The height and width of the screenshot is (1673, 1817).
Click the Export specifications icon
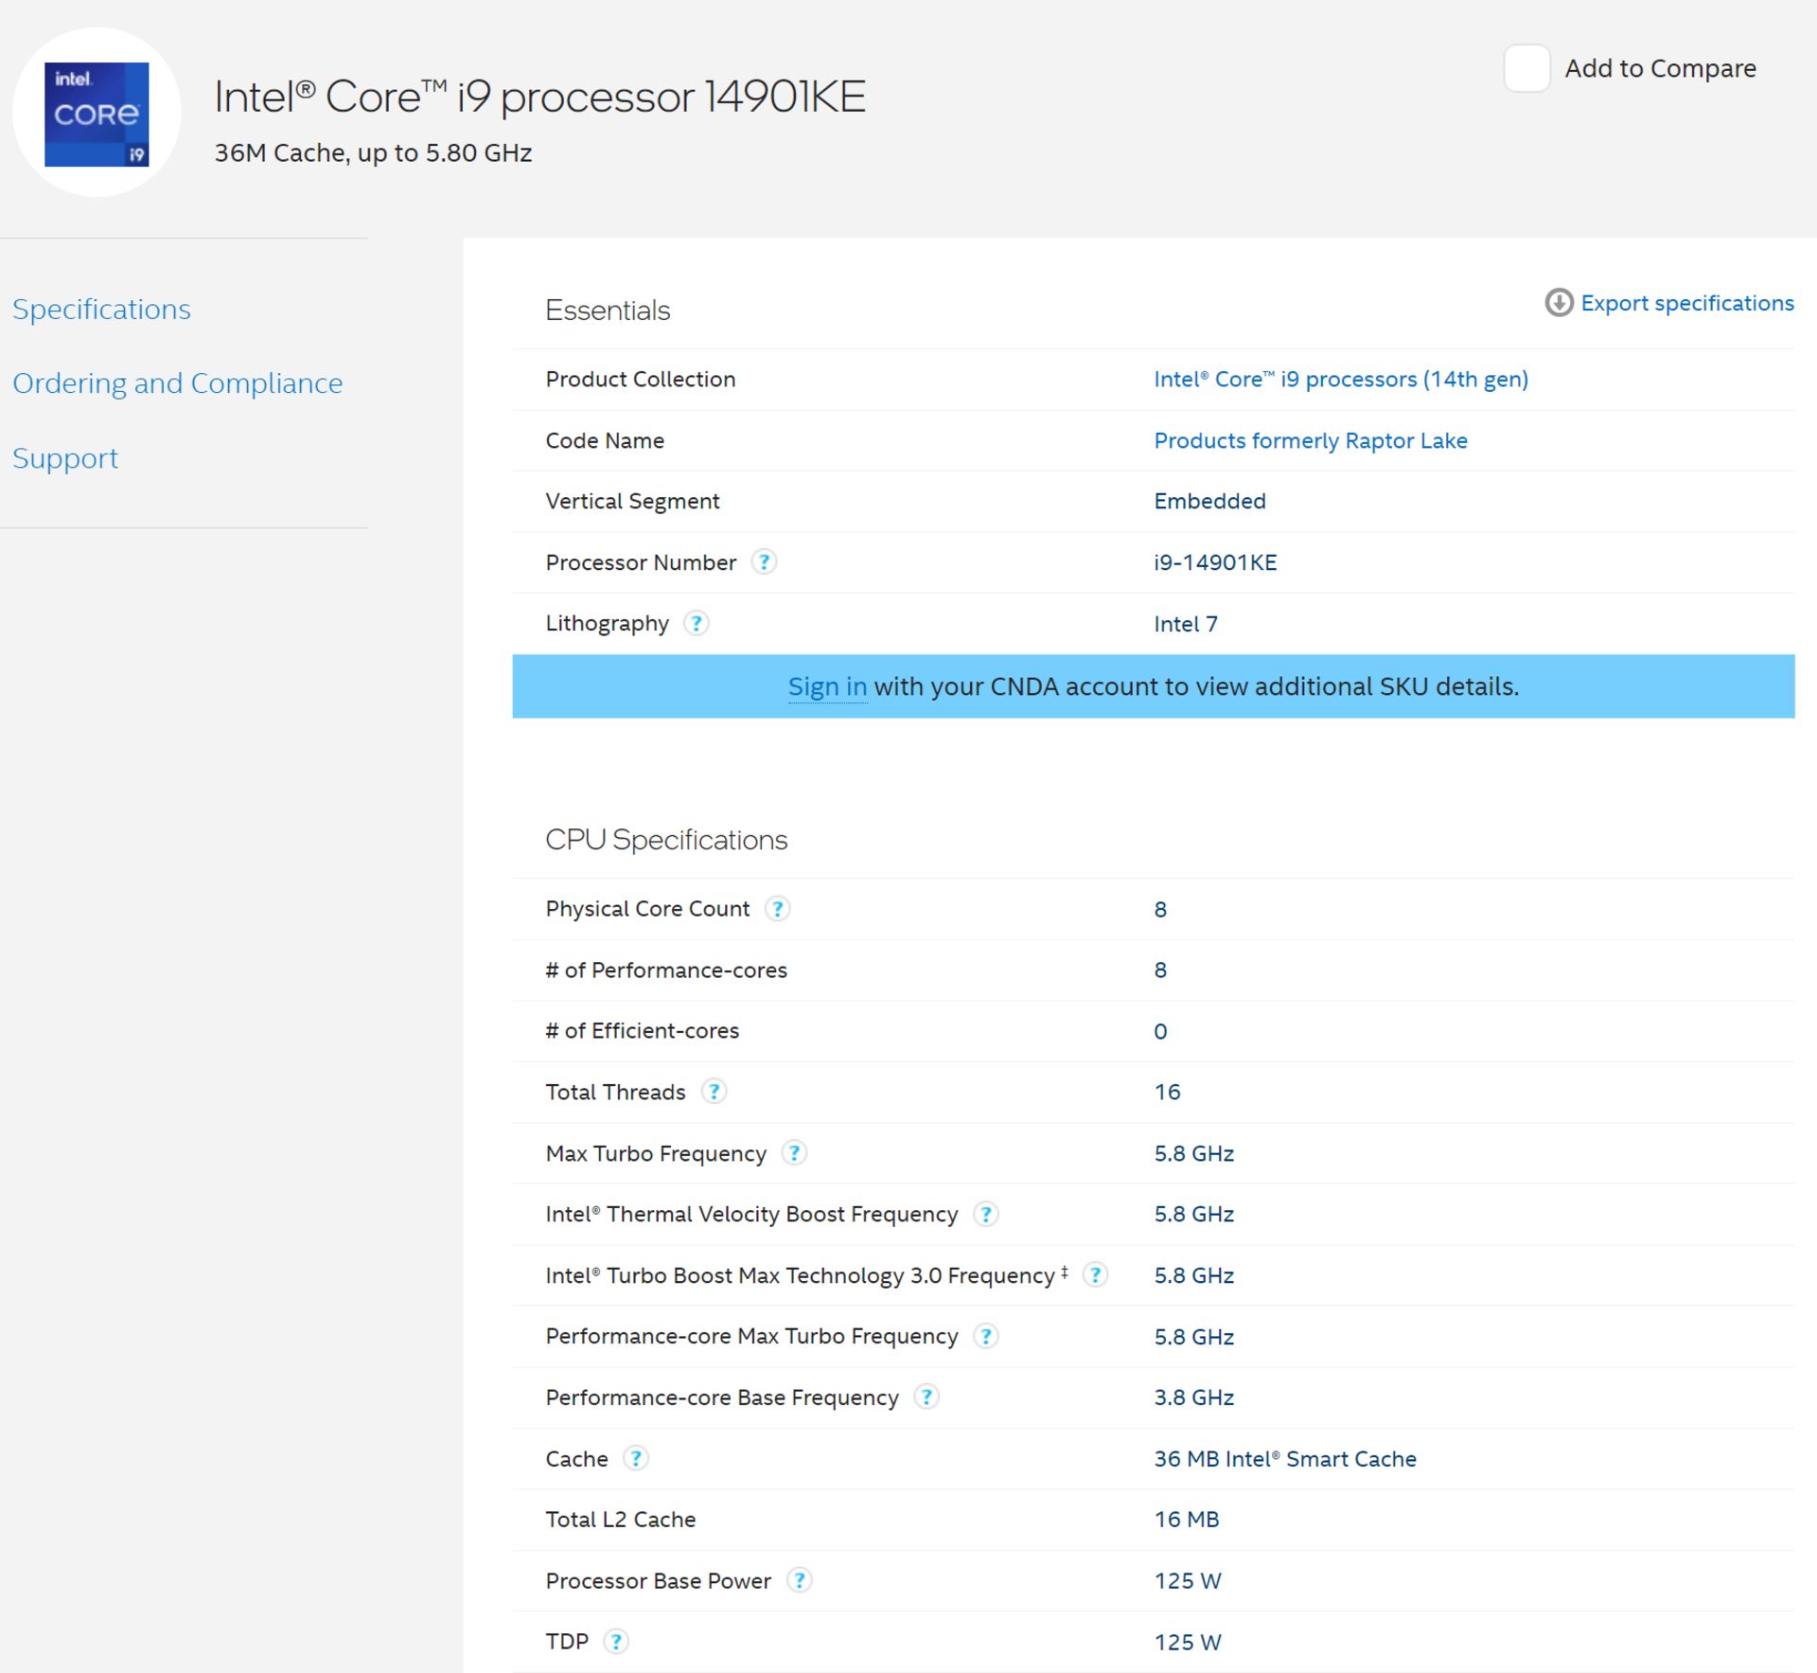click(1559, 302)
